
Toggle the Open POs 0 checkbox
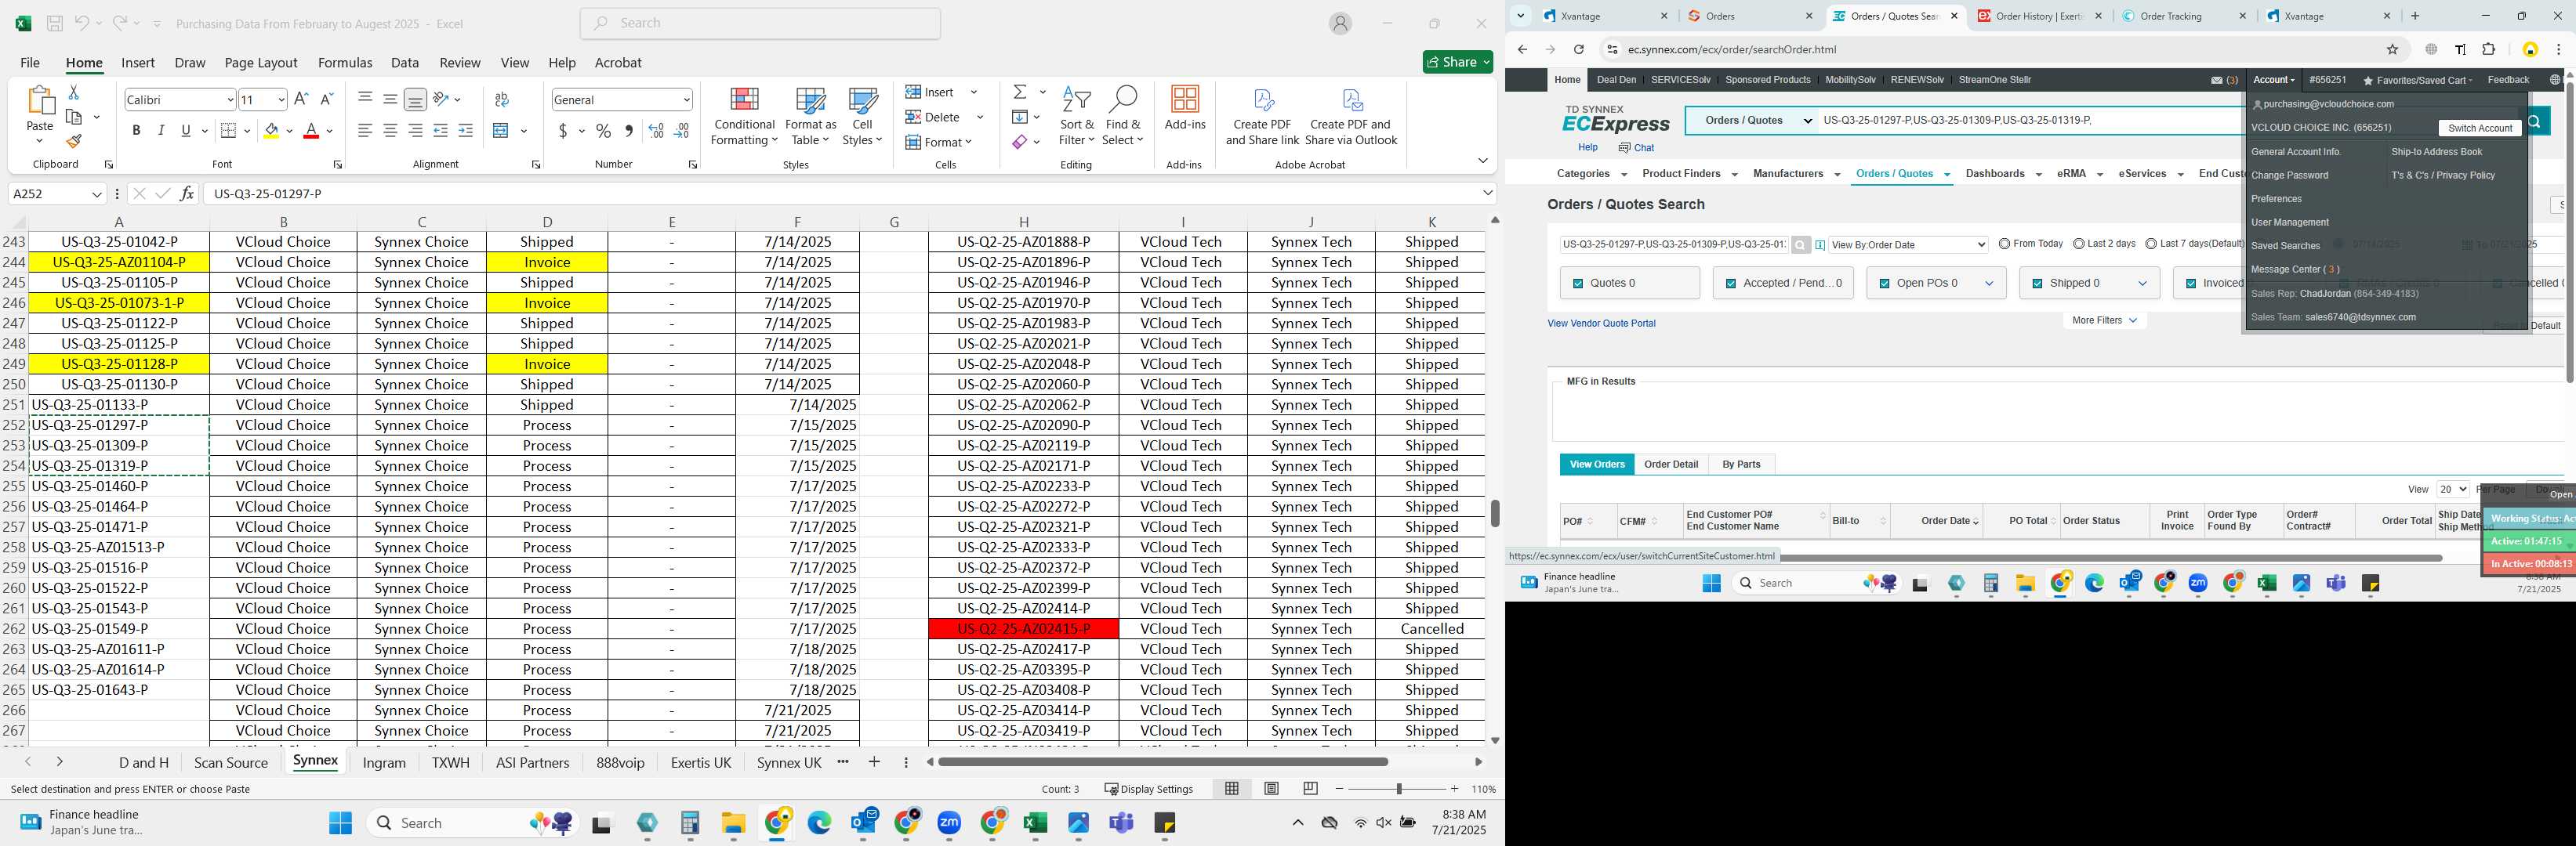pyautogui.click(x=1884, y=284)
